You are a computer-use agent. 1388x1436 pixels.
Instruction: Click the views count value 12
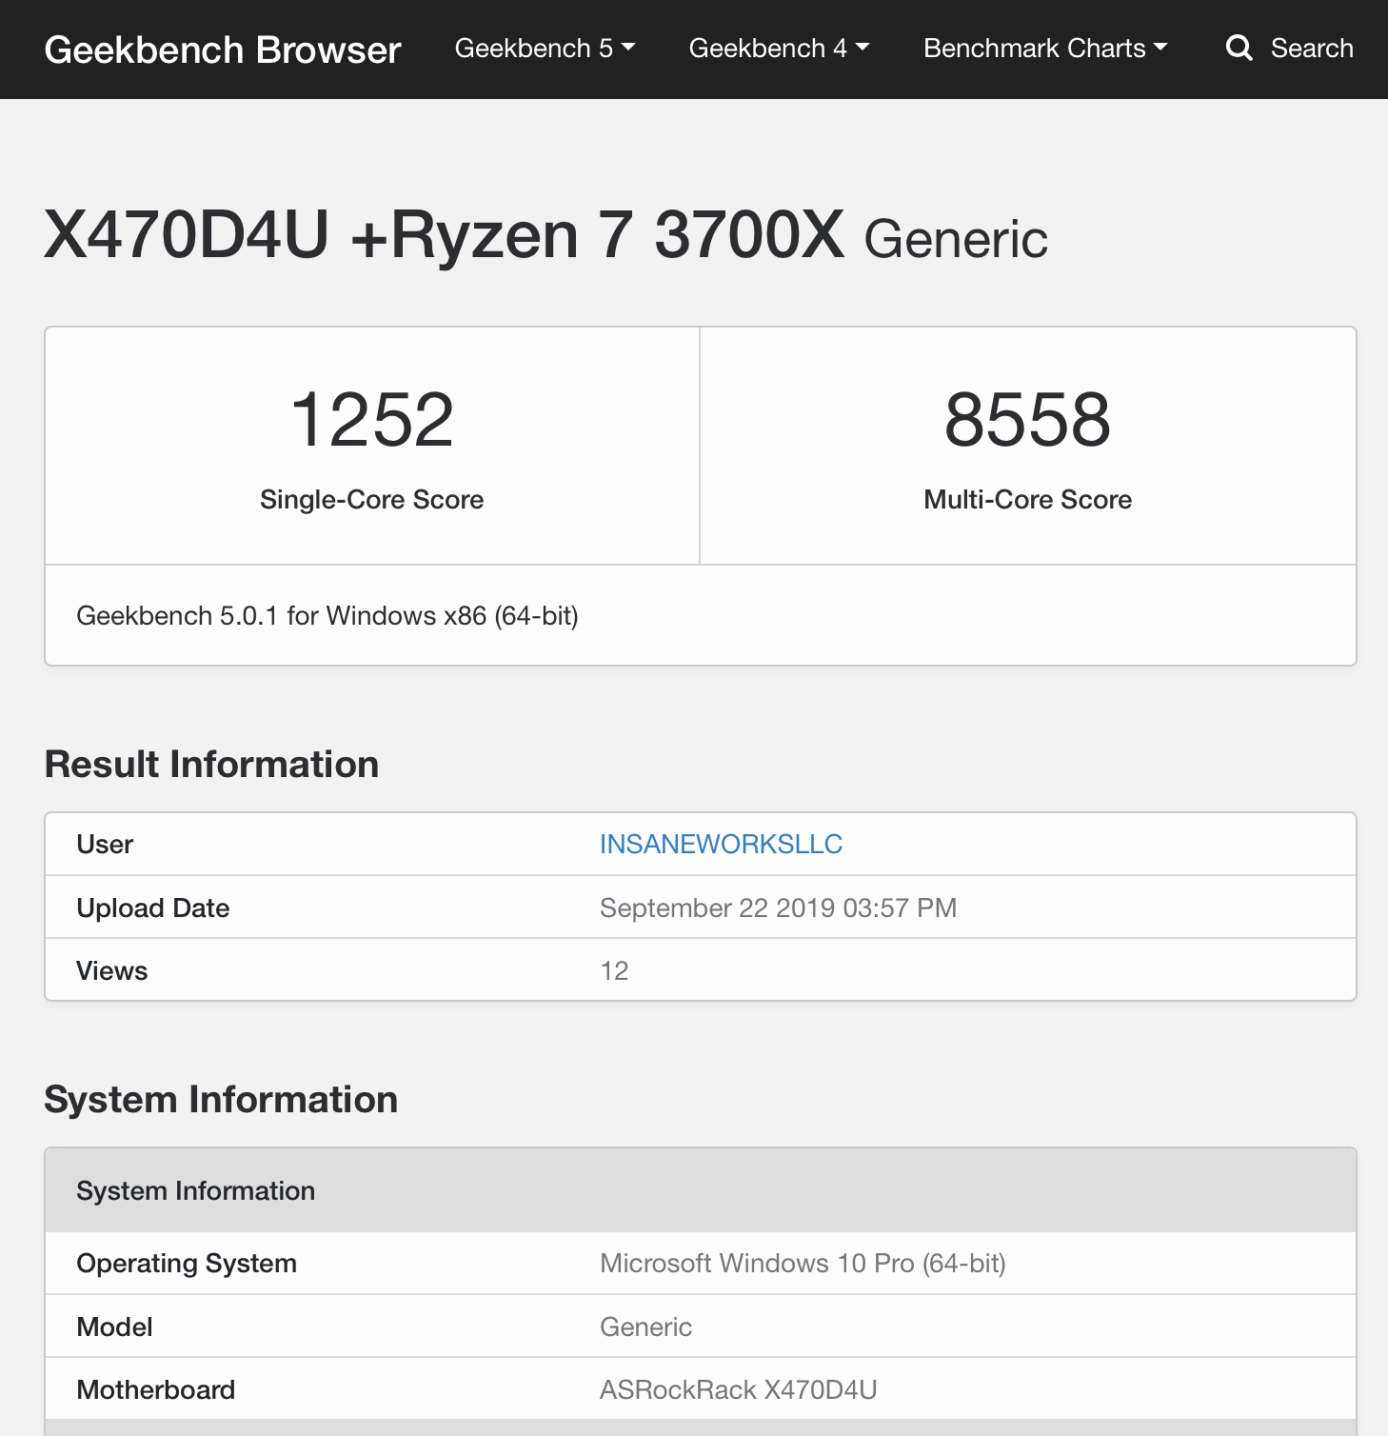click(x=614, y=970)
